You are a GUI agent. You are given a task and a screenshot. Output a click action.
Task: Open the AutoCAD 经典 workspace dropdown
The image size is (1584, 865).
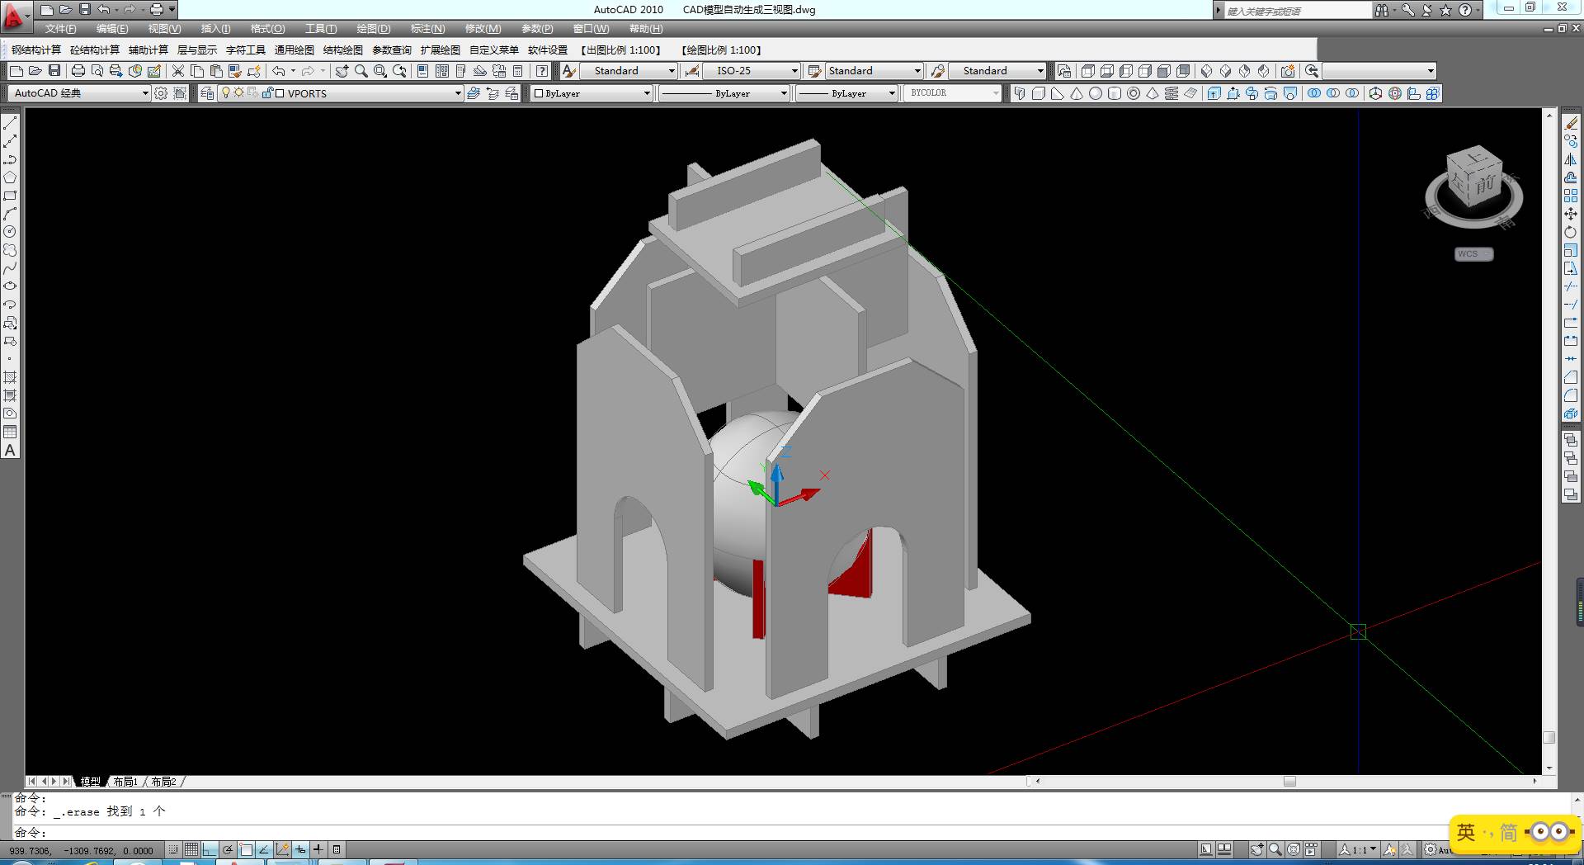79,93
